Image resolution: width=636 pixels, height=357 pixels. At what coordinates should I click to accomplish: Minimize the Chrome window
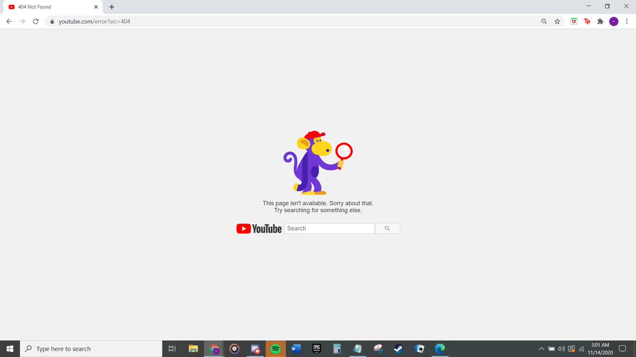(x=589, y=6)
